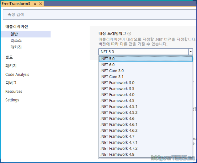Choose .NET 6.0 in the list

(x=146, y=65)
